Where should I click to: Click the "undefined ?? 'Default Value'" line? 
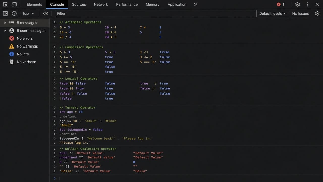[87, 157]
